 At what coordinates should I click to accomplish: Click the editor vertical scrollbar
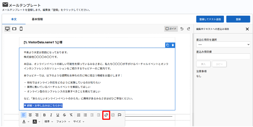click(192, 80)
